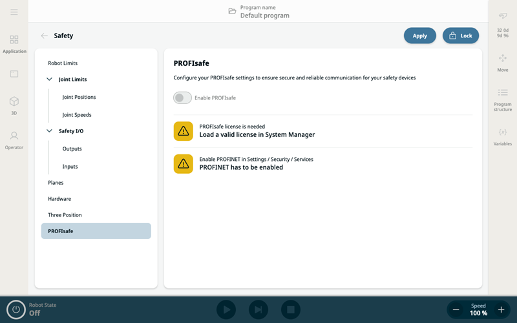
Task: Open the Move panel icon
Action: click(502, 62)
